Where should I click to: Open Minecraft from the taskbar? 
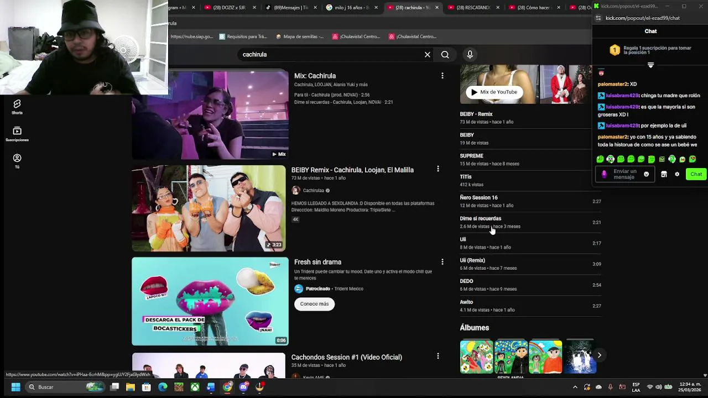[179, 387]
